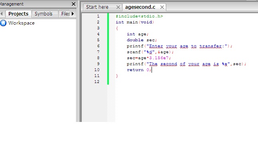Click the green change bar beside line 8

pyautogui.click(x=108, y=58)
